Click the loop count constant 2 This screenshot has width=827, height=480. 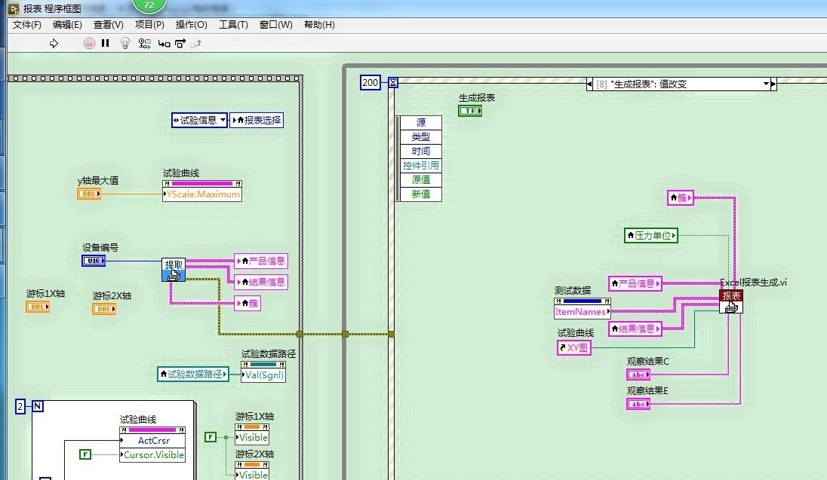[x=20, y=407]
